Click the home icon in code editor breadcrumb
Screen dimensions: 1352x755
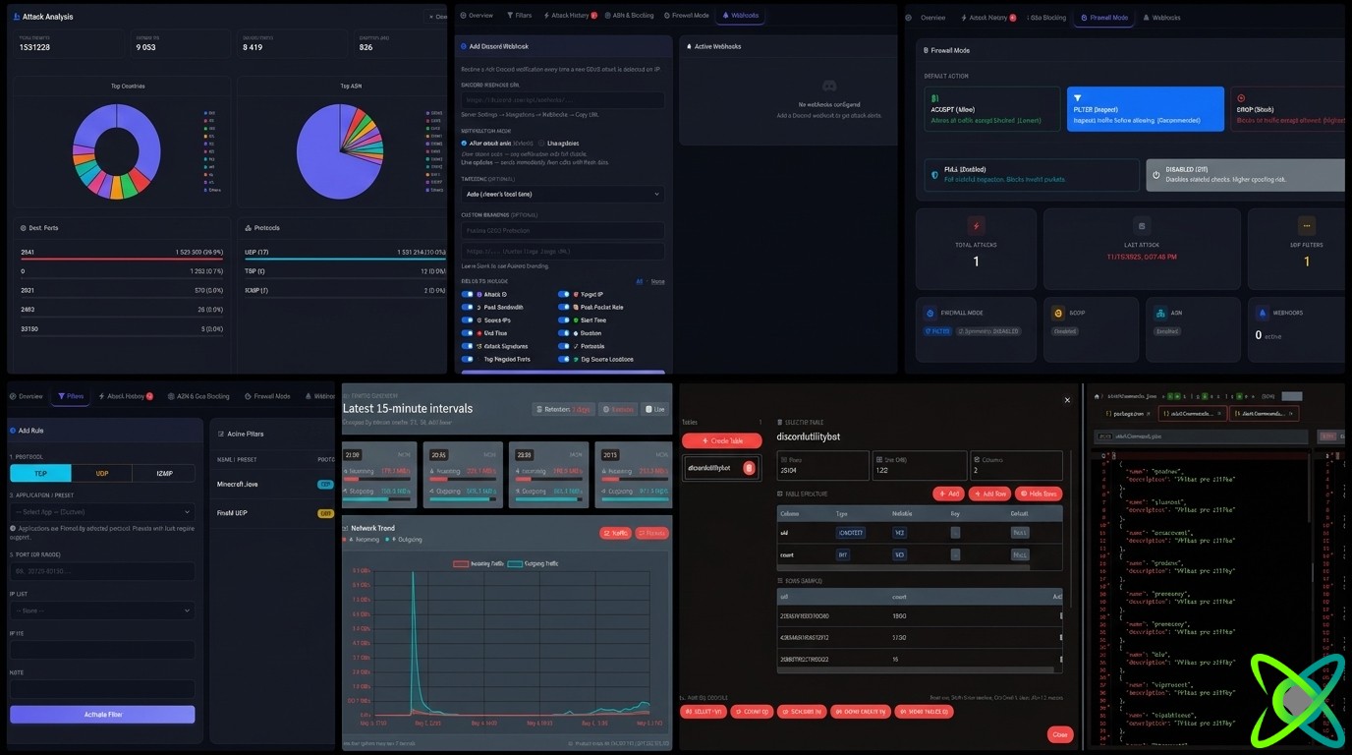(1098, 396)
